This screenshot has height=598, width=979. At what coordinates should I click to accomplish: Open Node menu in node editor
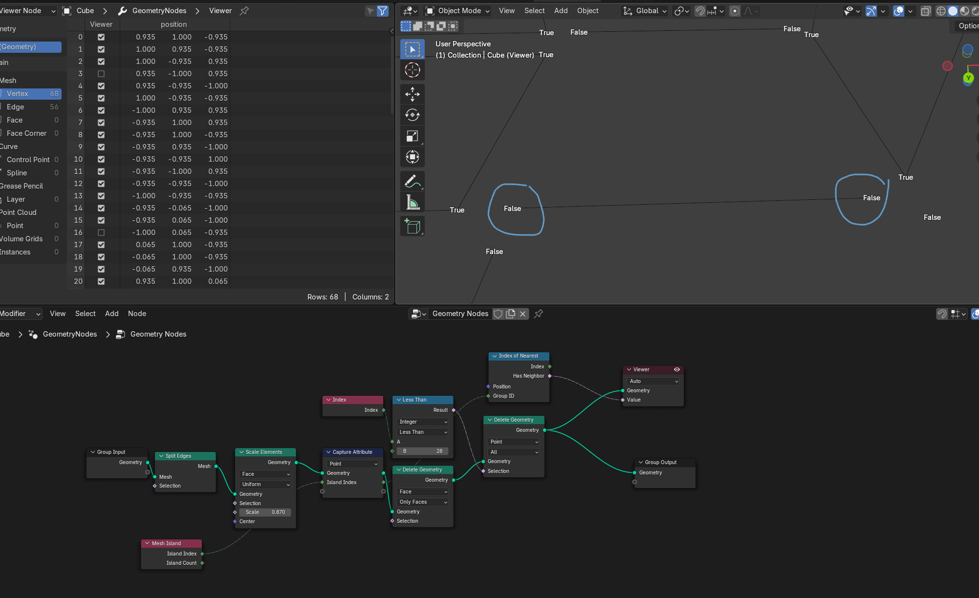click(x=137, y=314)
